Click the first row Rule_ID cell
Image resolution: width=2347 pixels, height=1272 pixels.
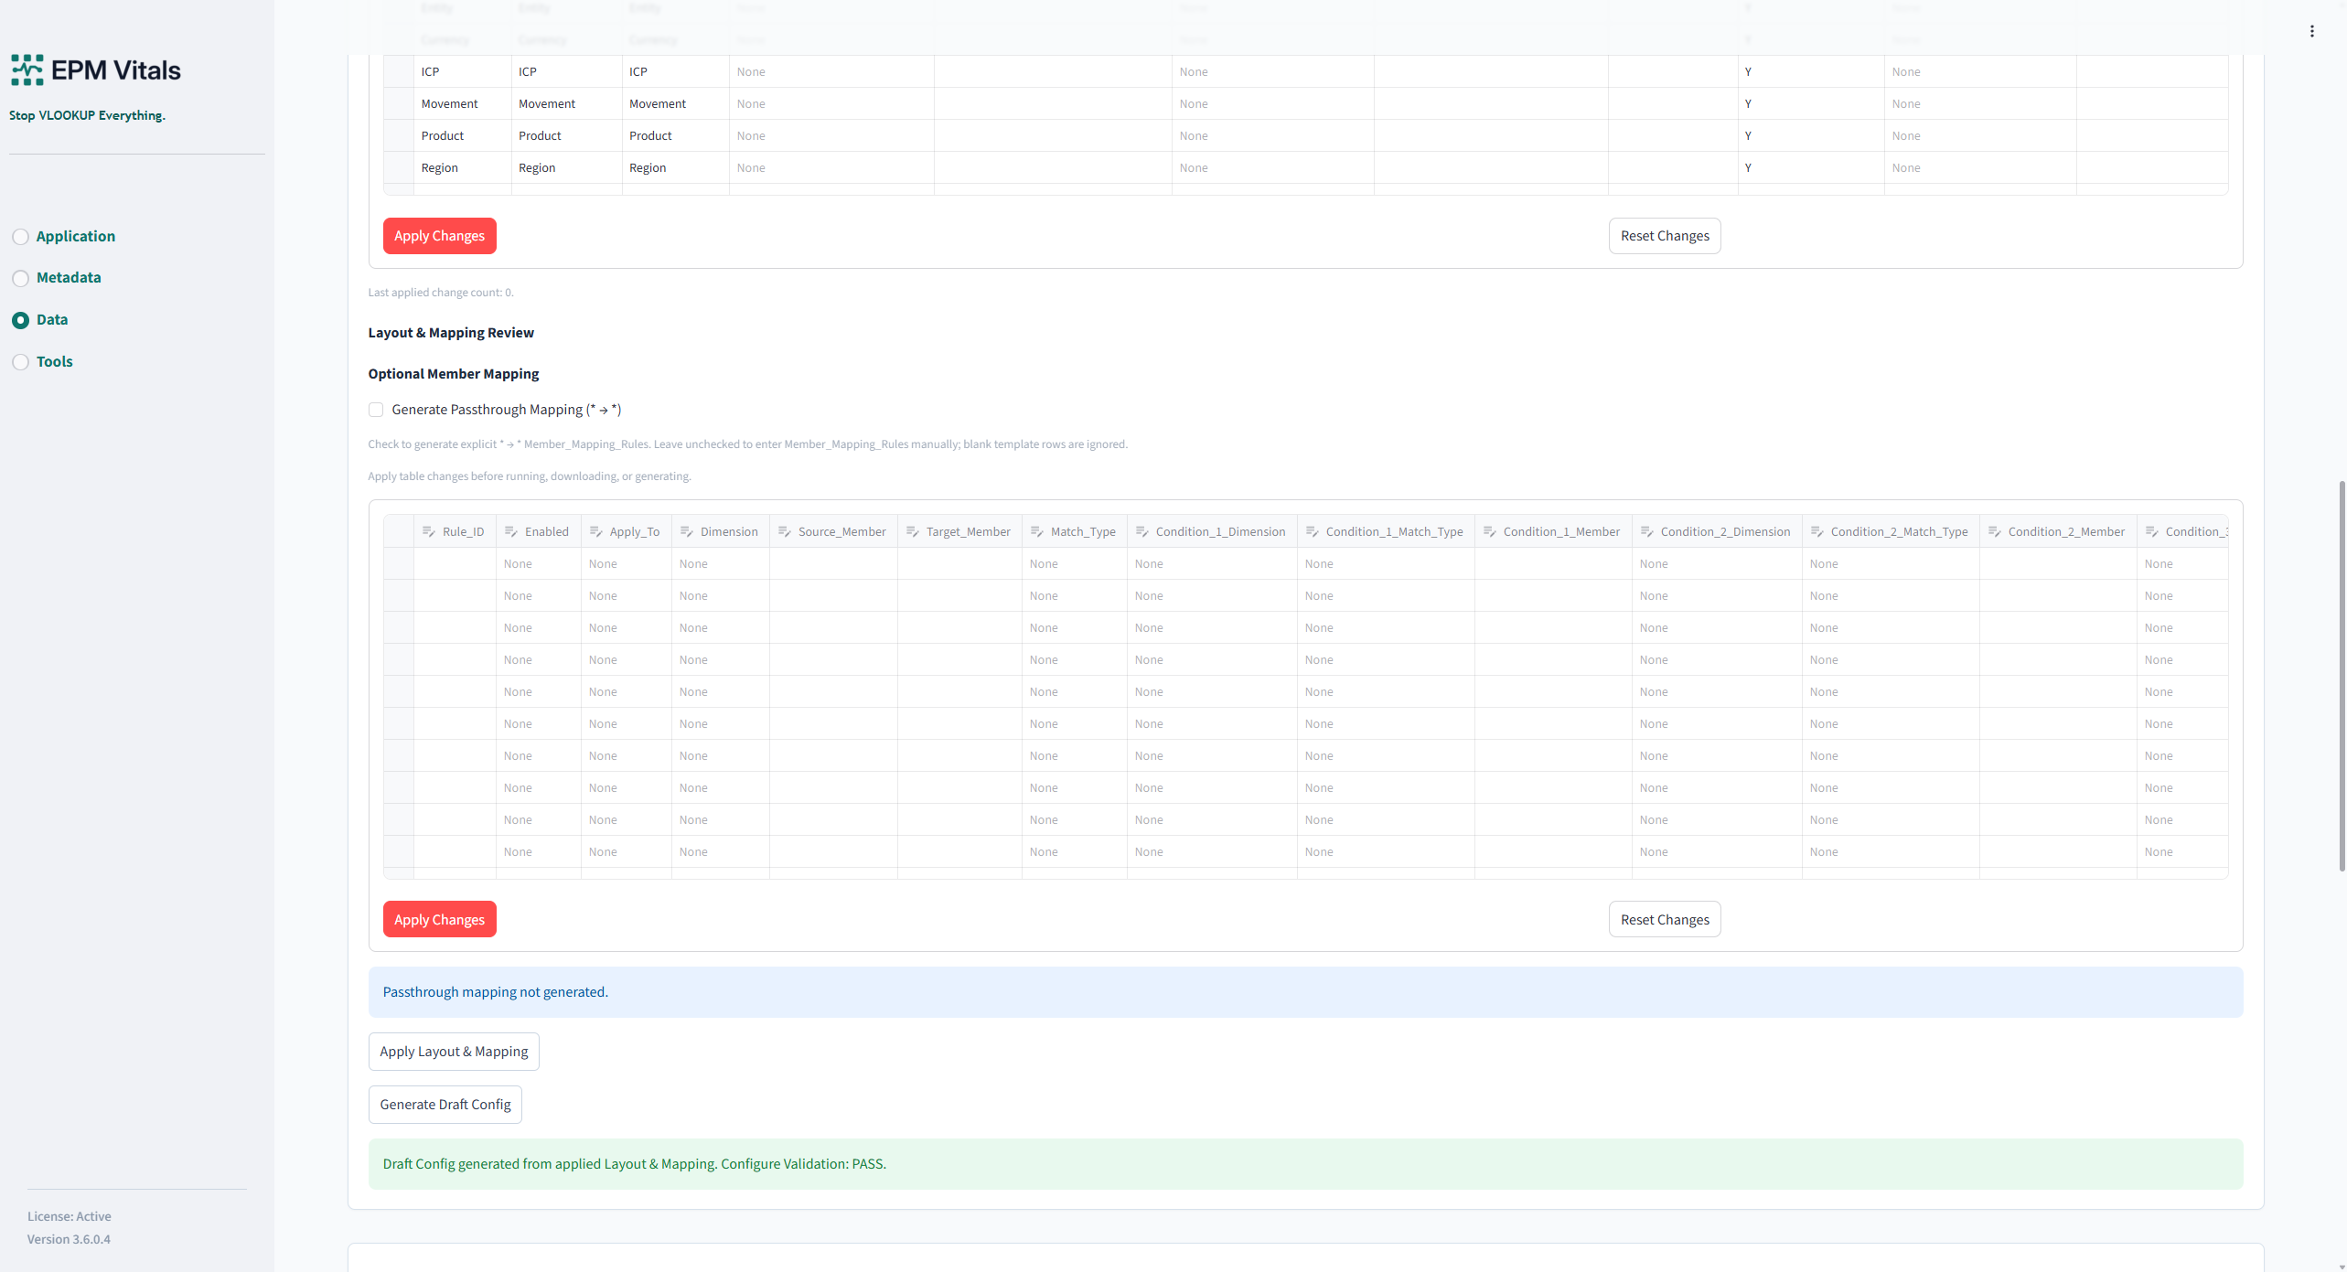(x=455, y=563)
